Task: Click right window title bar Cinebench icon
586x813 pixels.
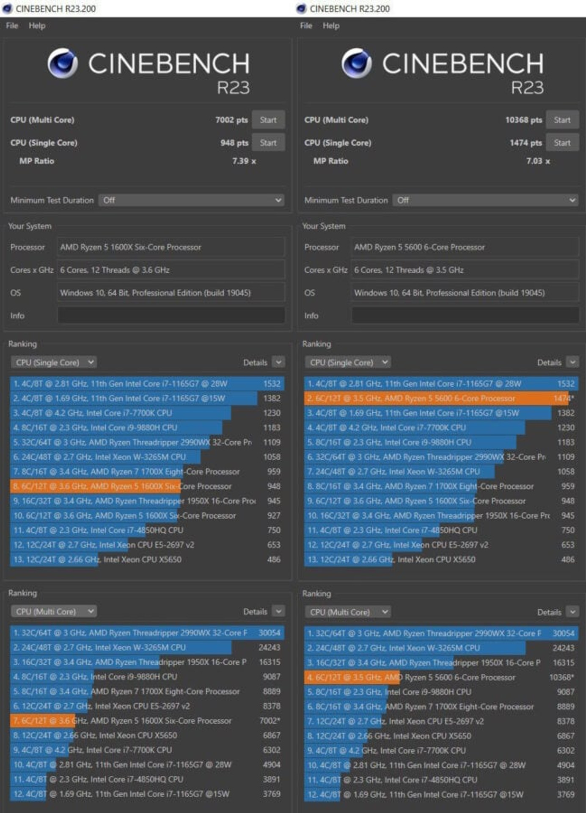Action: coord(301,8)
